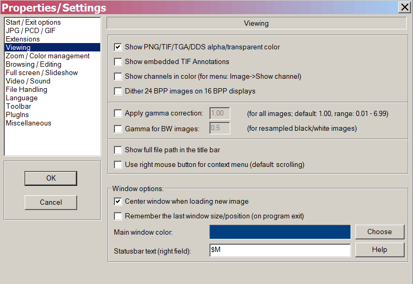Screen dimensions: 413x284
Task: Close the Properties/Settings dialog
Action: pos(405,7)
